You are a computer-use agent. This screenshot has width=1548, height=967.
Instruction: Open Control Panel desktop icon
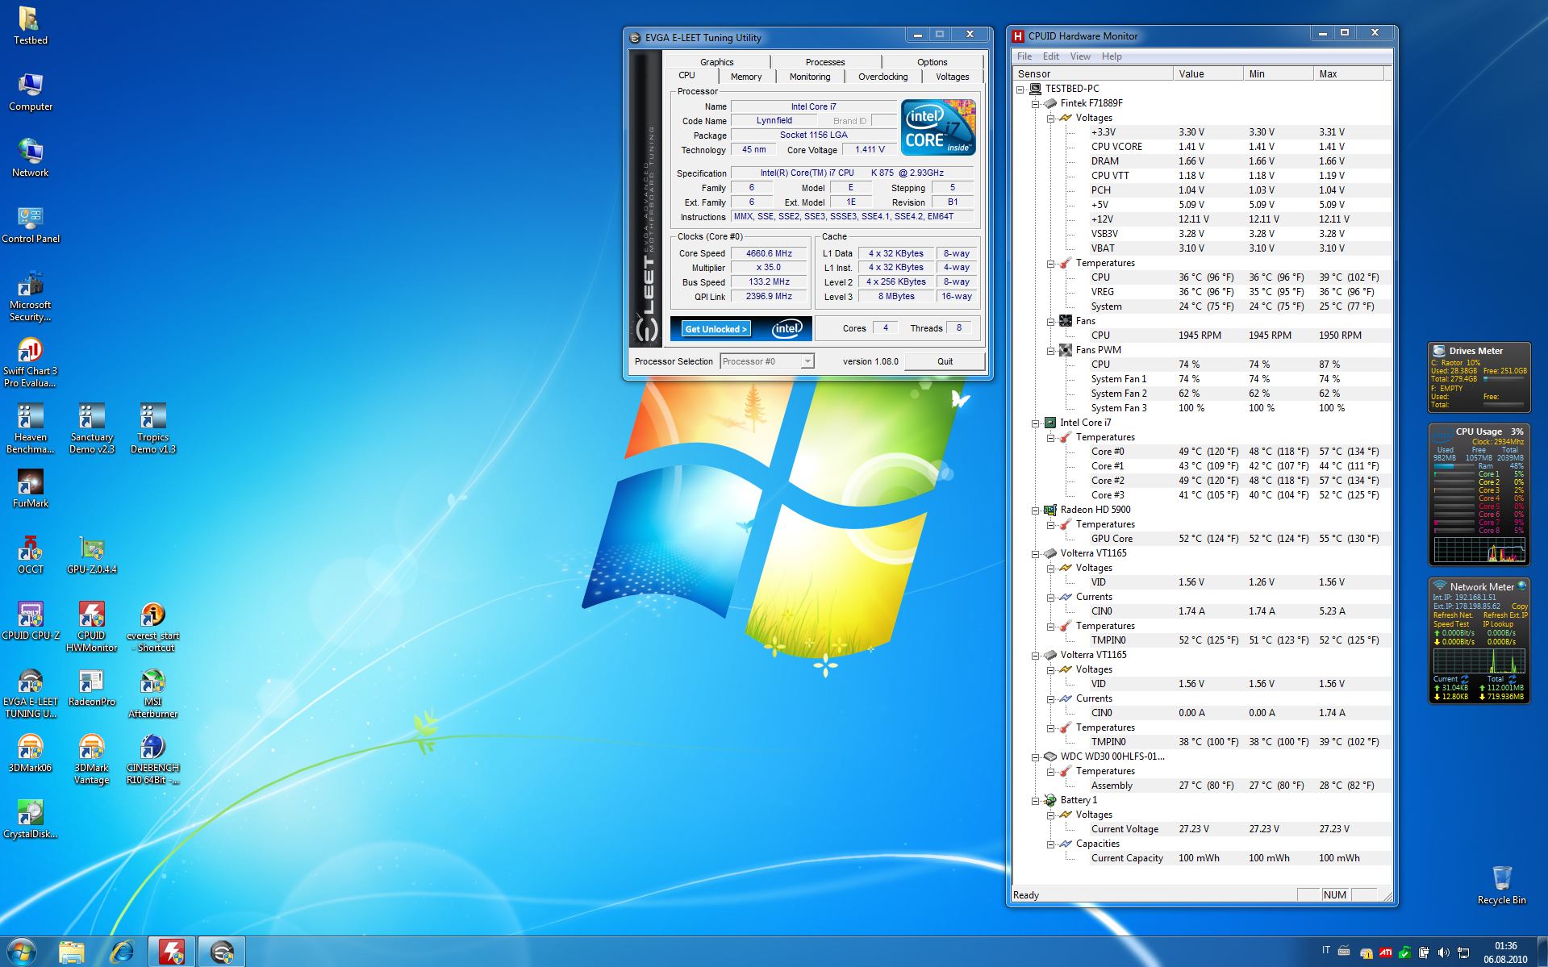click(30, 223)
